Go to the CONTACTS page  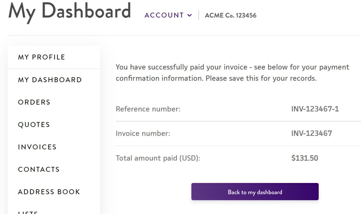pyautogui.click(x=39, y=169)
